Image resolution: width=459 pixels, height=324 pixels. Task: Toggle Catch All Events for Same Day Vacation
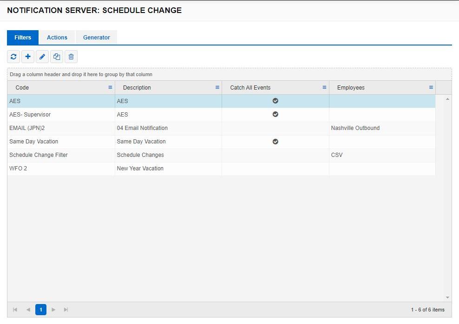pyautogui.click(x=275, y=141)
